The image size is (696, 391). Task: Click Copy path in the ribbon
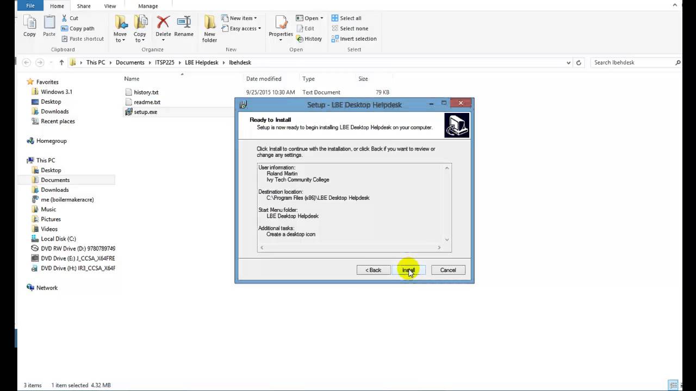point(78,28)
